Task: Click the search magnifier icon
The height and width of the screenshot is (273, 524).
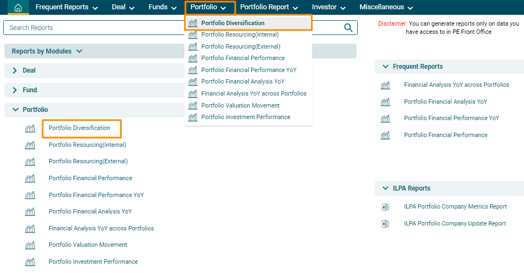Action: tap(348, 28)
